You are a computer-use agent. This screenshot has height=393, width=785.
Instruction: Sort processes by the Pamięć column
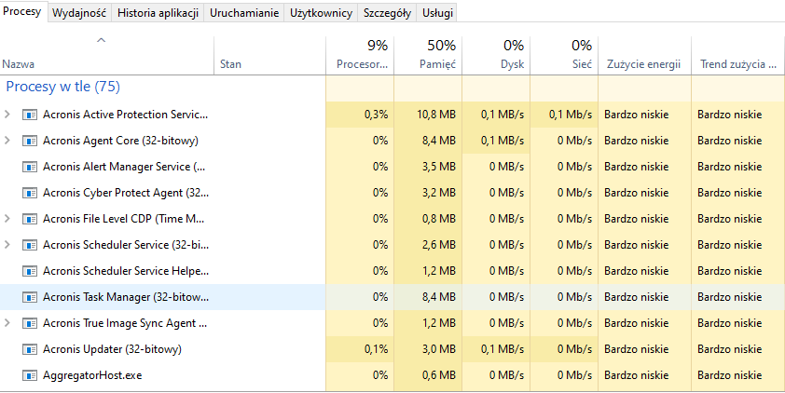428,55
